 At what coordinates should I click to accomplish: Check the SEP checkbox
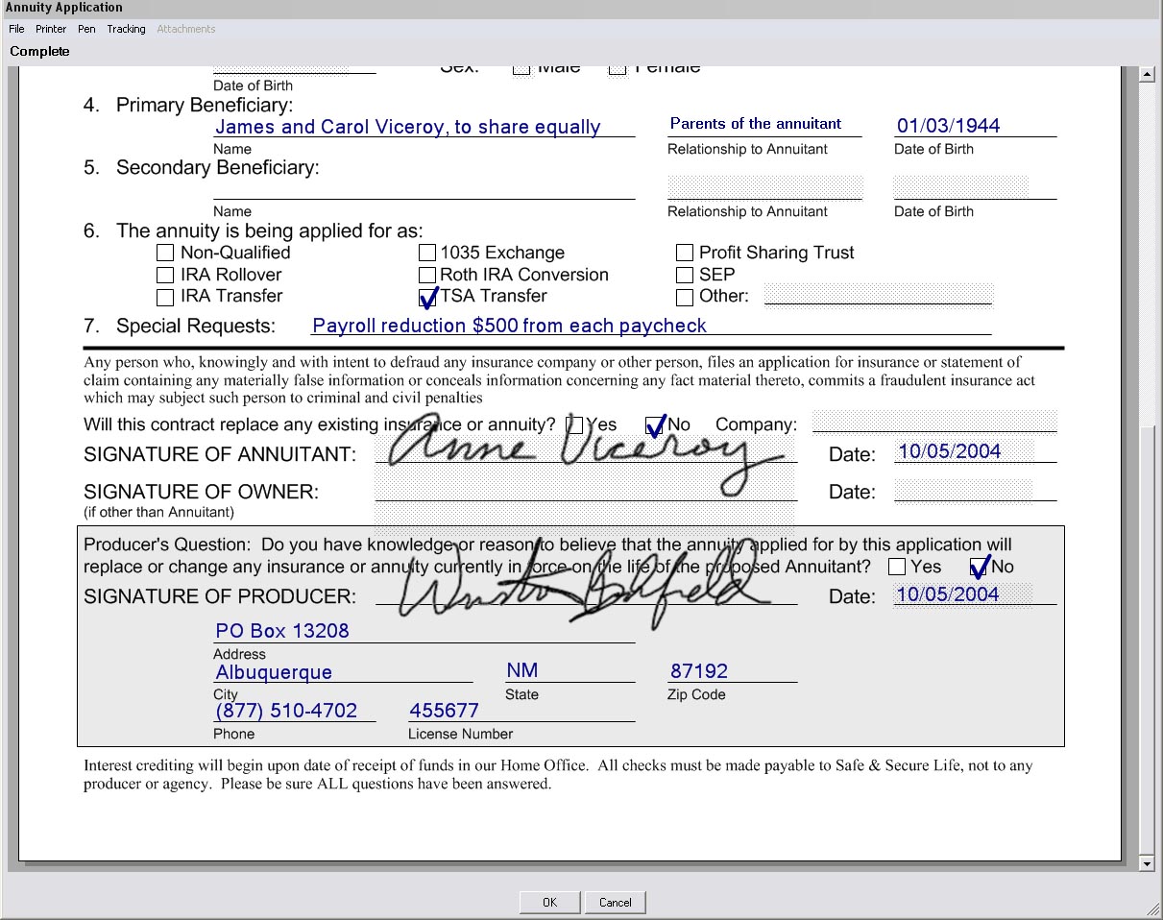coord(685,276)
